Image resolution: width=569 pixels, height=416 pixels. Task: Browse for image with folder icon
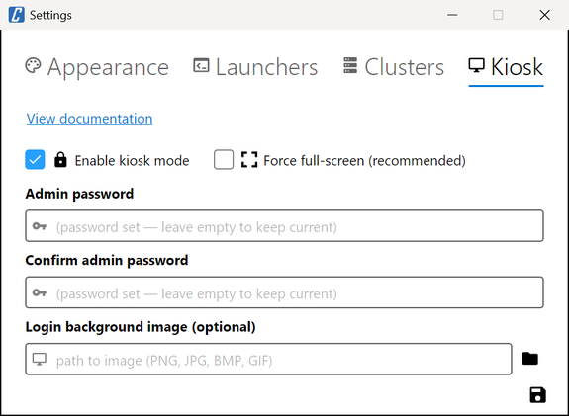click(x=529, y=359)
